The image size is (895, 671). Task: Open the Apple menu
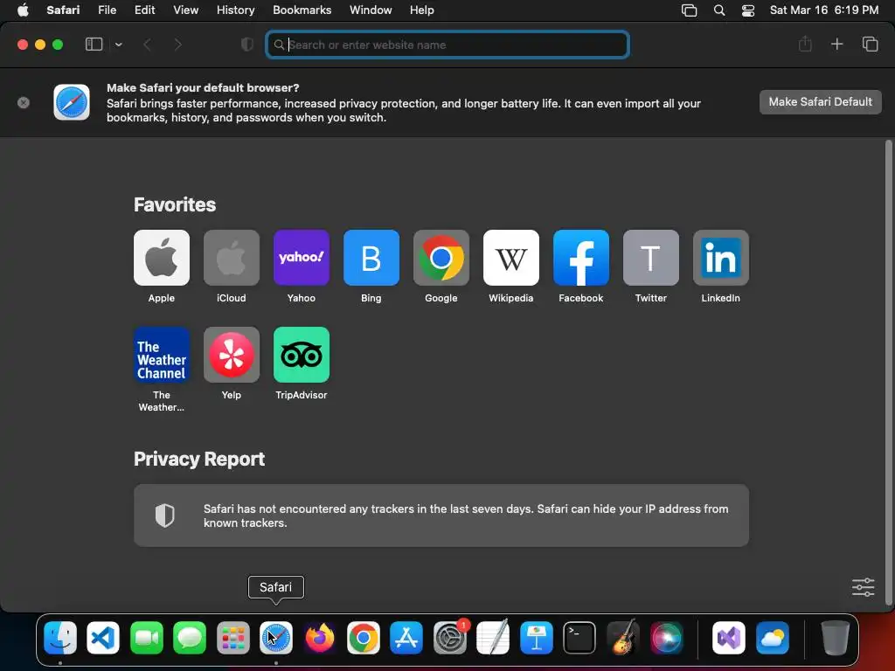click(x=23, y=10)
